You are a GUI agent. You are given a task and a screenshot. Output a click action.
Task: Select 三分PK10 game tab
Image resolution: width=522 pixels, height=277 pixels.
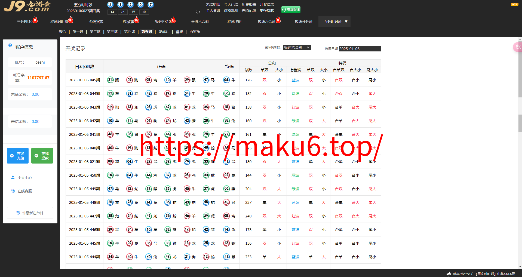(x=25, y=21)
